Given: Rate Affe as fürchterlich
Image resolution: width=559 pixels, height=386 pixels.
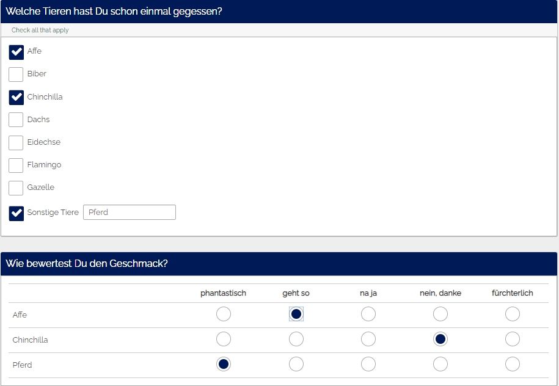Looking at the screenshot, I should click(513, 315).
